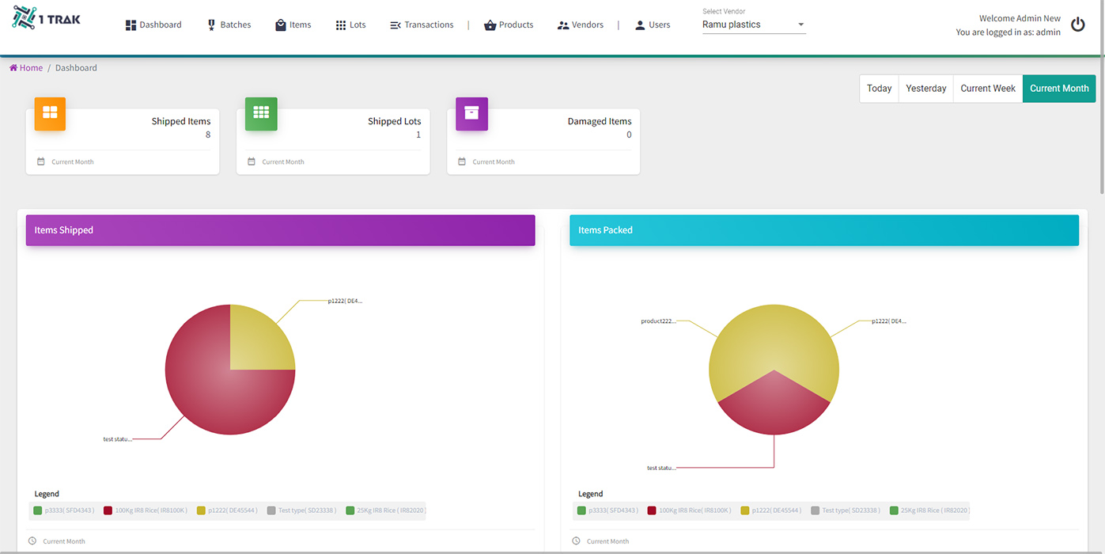1105x554 pixels.
Task: Toggle green p3333 swatch in Items Shipped legend
Action: (x=38, y=510)
